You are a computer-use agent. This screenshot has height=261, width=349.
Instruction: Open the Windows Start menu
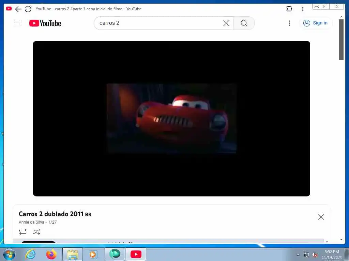click(9, 254)
